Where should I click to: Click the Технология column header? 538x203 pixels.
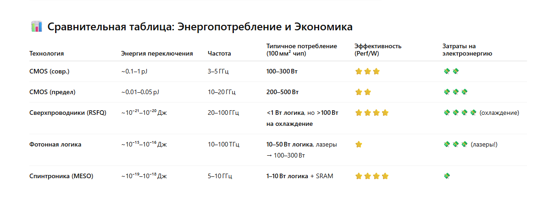[x=46, y=54]
